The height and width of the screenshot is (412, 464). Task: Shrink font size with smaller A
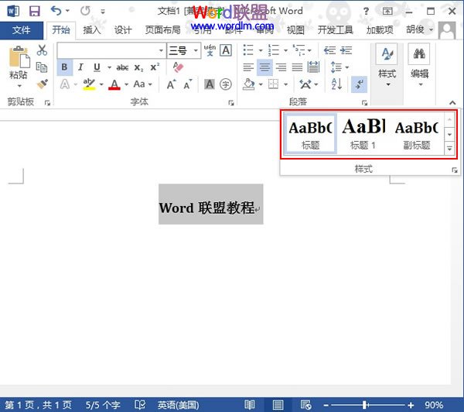click(x=188, y=84)
